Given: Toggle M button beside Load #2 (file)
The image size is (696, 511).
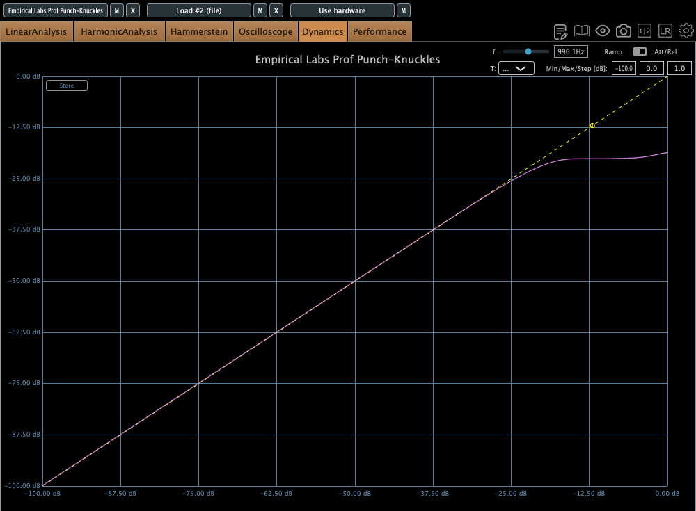Looking at the screenshot, I should 260,10.
